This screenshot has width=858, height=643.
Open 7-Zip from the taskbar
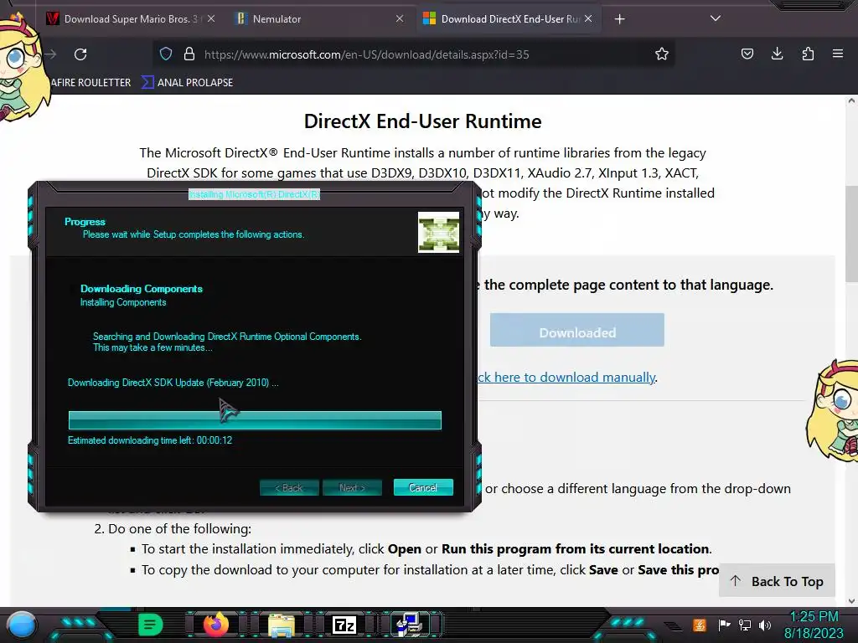click(x=344, y=625)
